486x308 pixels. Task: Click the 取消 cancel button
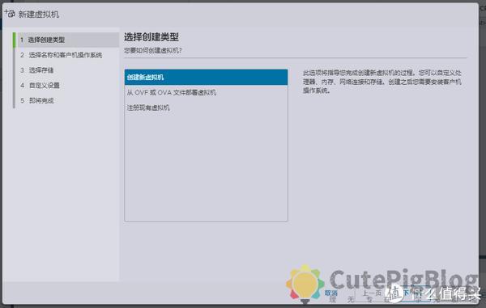point(331,293)
